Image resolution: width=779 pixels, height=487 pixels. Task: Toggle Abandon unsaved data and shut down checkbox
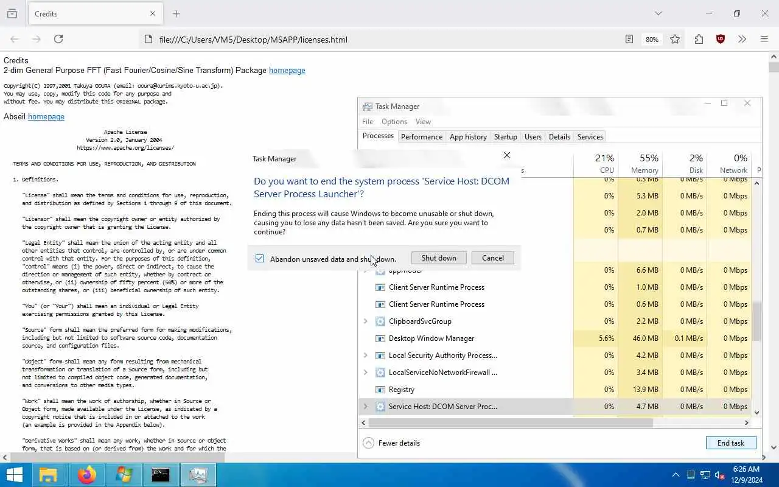260,259
